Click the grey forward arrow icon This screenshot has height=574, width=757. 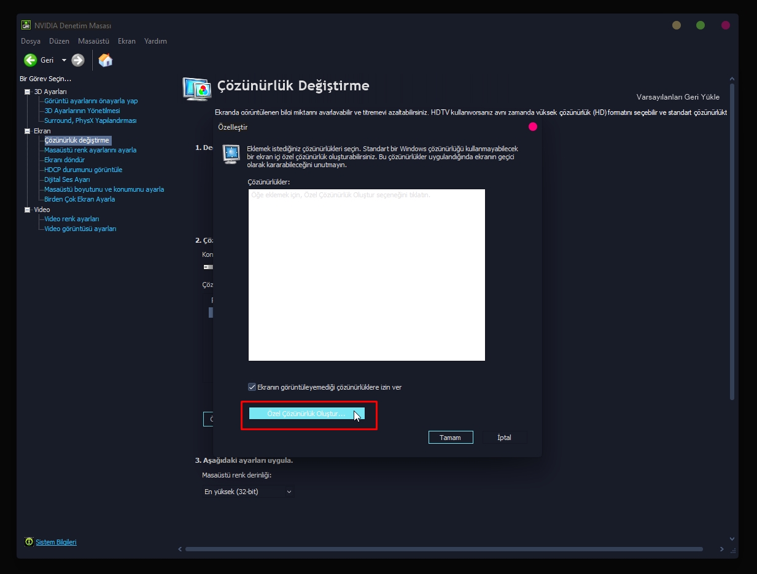[78, 60]
